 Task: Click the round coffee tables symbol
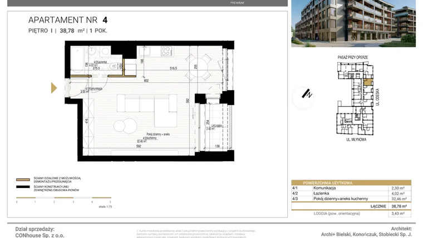point(125,126)
